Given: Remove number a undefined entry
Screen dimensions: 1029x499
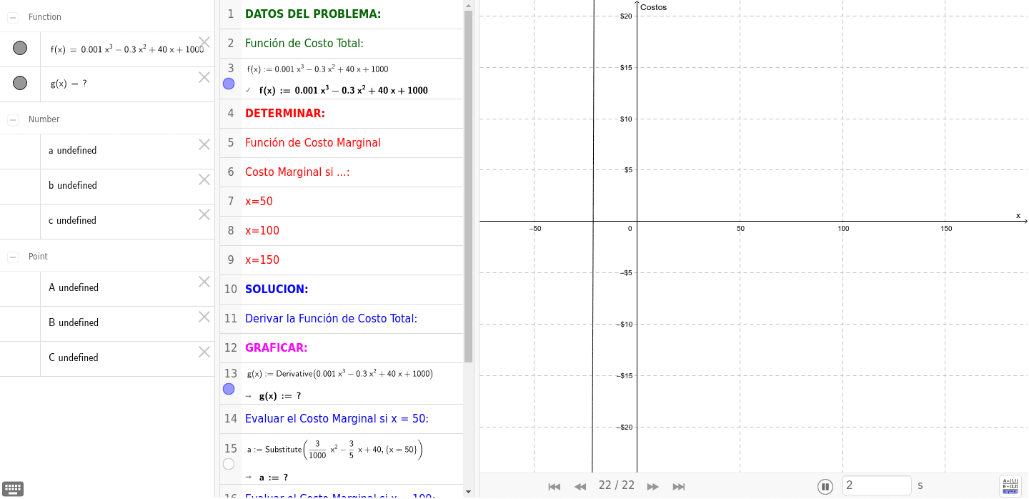Looking at the screenshot, I should click(204, 144).
